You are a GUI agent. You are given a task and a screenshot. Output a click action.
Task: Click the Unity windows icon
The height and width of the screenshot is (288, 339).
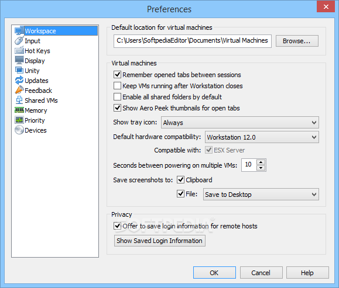pyautogui.click(x=19, y=70)
